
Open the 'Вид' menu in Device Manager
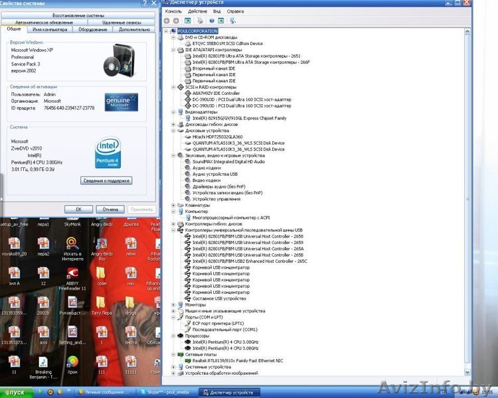216,11
